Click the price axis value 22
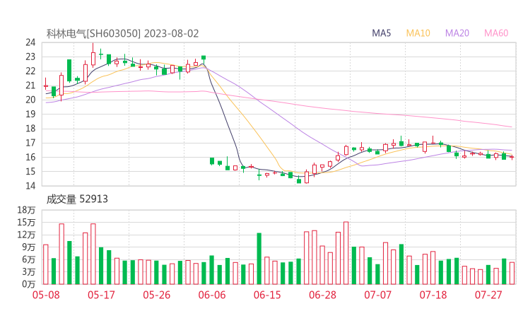The image size is (523, 311). coord(30,71)
